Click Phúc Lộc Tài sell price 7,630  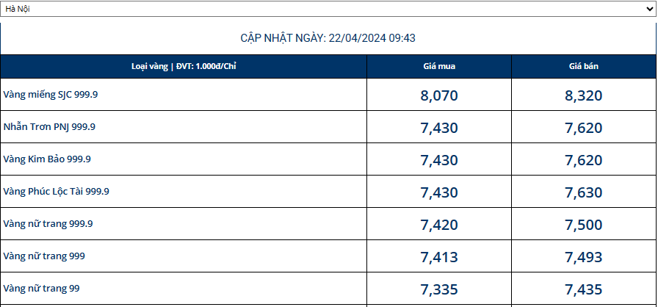pos(584,192)
